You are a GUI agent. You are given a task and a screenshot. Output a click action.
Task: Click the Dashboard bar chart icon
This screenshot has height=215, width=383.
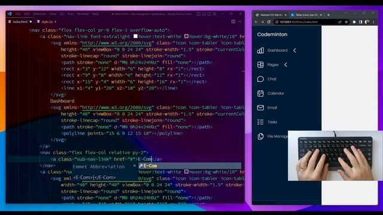[261, 50]
